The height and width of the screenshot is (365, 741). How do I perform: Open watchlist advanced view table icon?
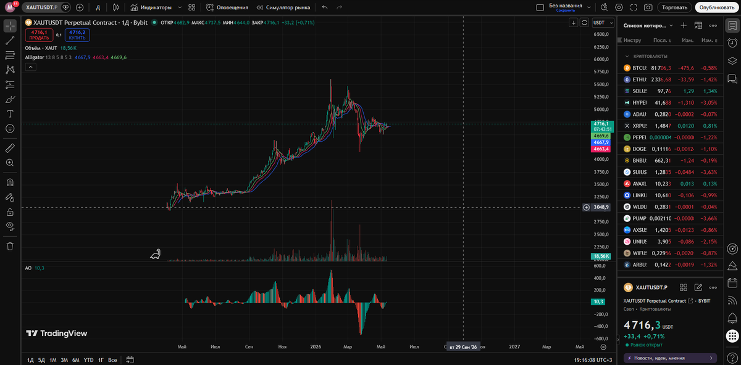(x=698, y=25)
